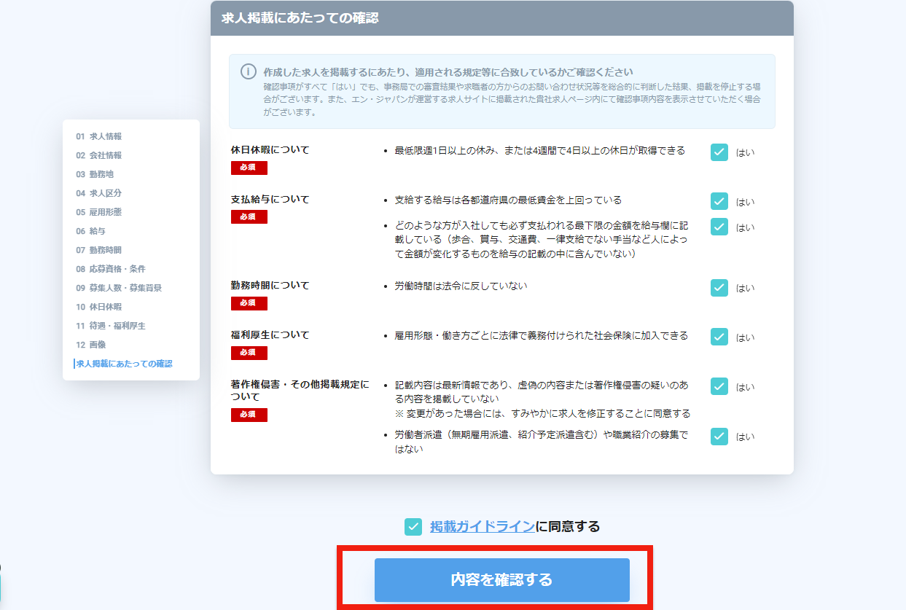The width and height of the screenshot is (906, 610).
Task: Click the 求人掲載にあたっての確認 panel header
Action: tap(502, 18)
